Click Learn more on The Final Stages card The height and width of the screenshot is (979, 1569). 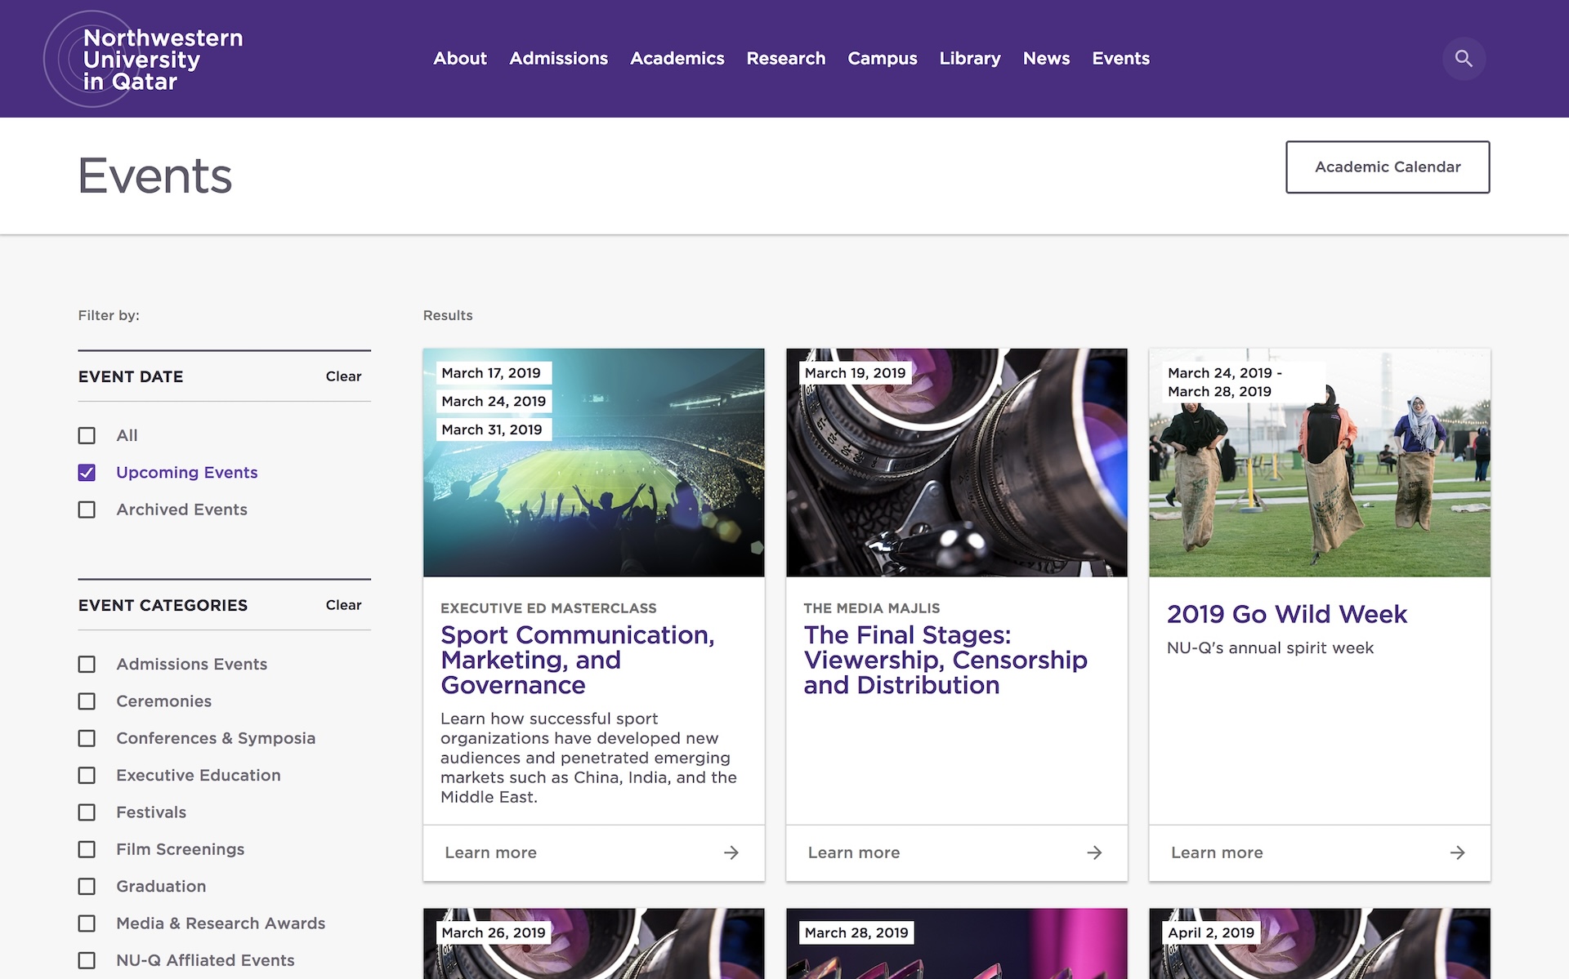(853, 852)
